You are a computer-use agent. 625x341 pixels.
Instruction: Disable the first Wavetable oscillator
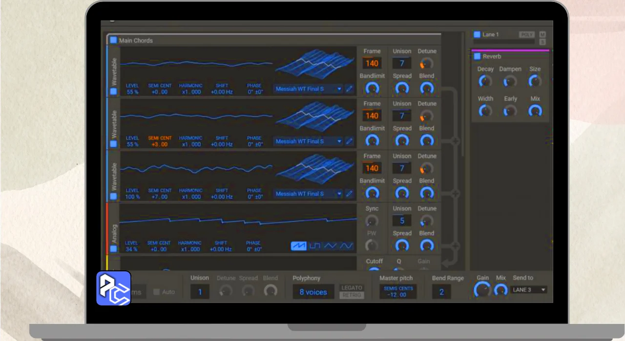point(113,92)
